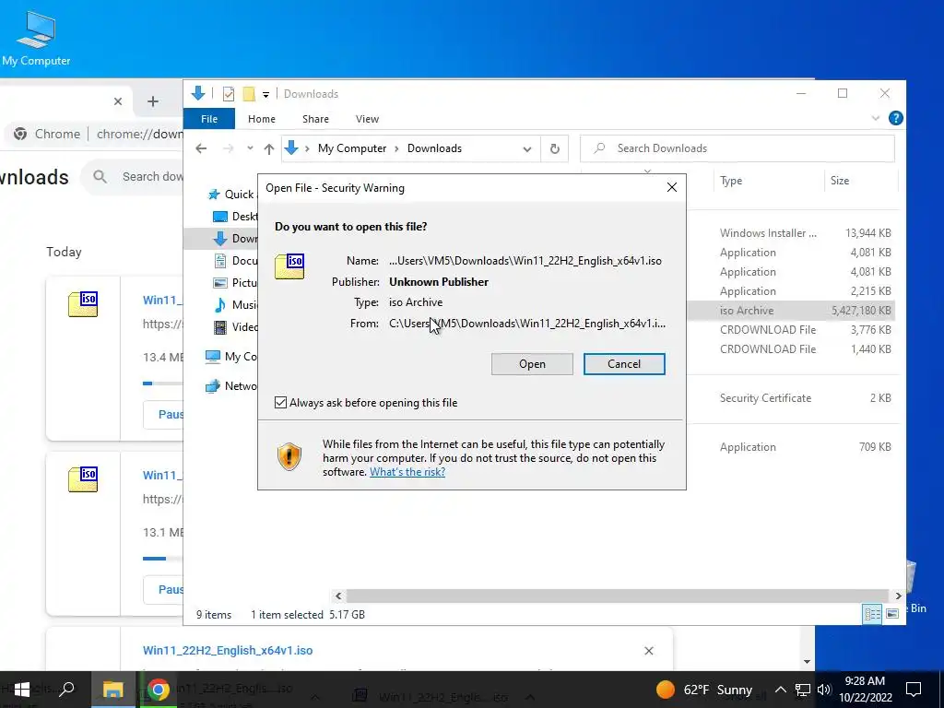Click Downloads in the address breadcrumb
The image size is (944, 708).
pyautogui.click(x=434, y=148)
